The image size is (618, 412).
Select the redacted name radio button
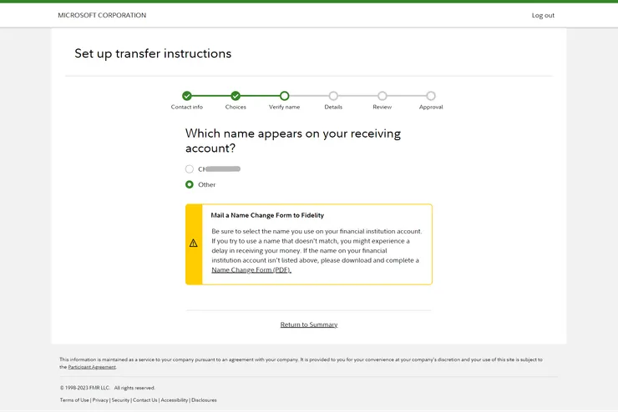coord(190,169)
